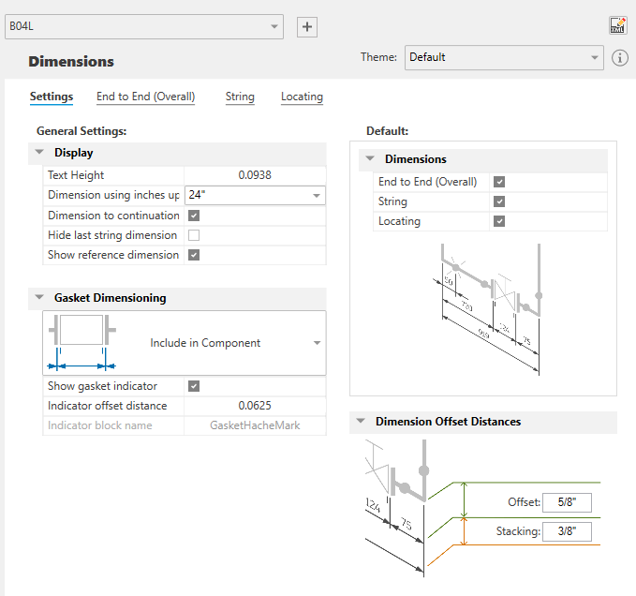636x596 pixels.
Task: Collapse the Display section
Action: [39, 153]
